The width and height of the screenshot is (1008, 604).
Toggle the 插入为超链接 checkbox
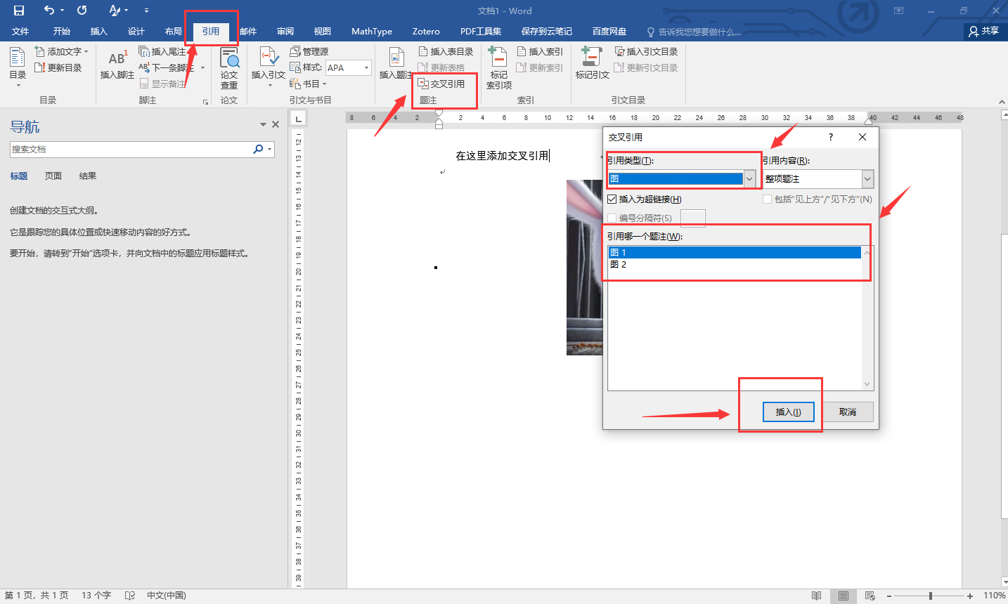(x=612, y=199)
